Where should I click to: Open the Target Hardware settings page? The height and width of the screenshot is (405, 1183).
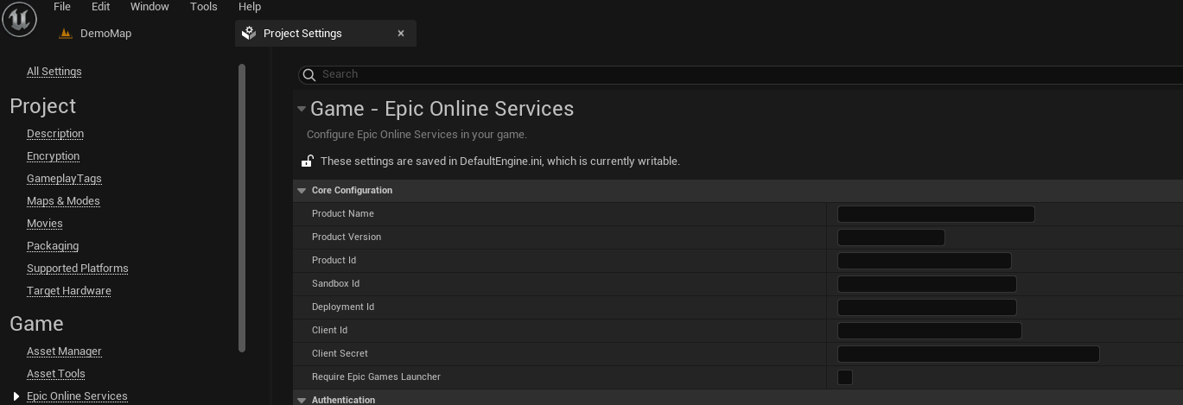69,291
